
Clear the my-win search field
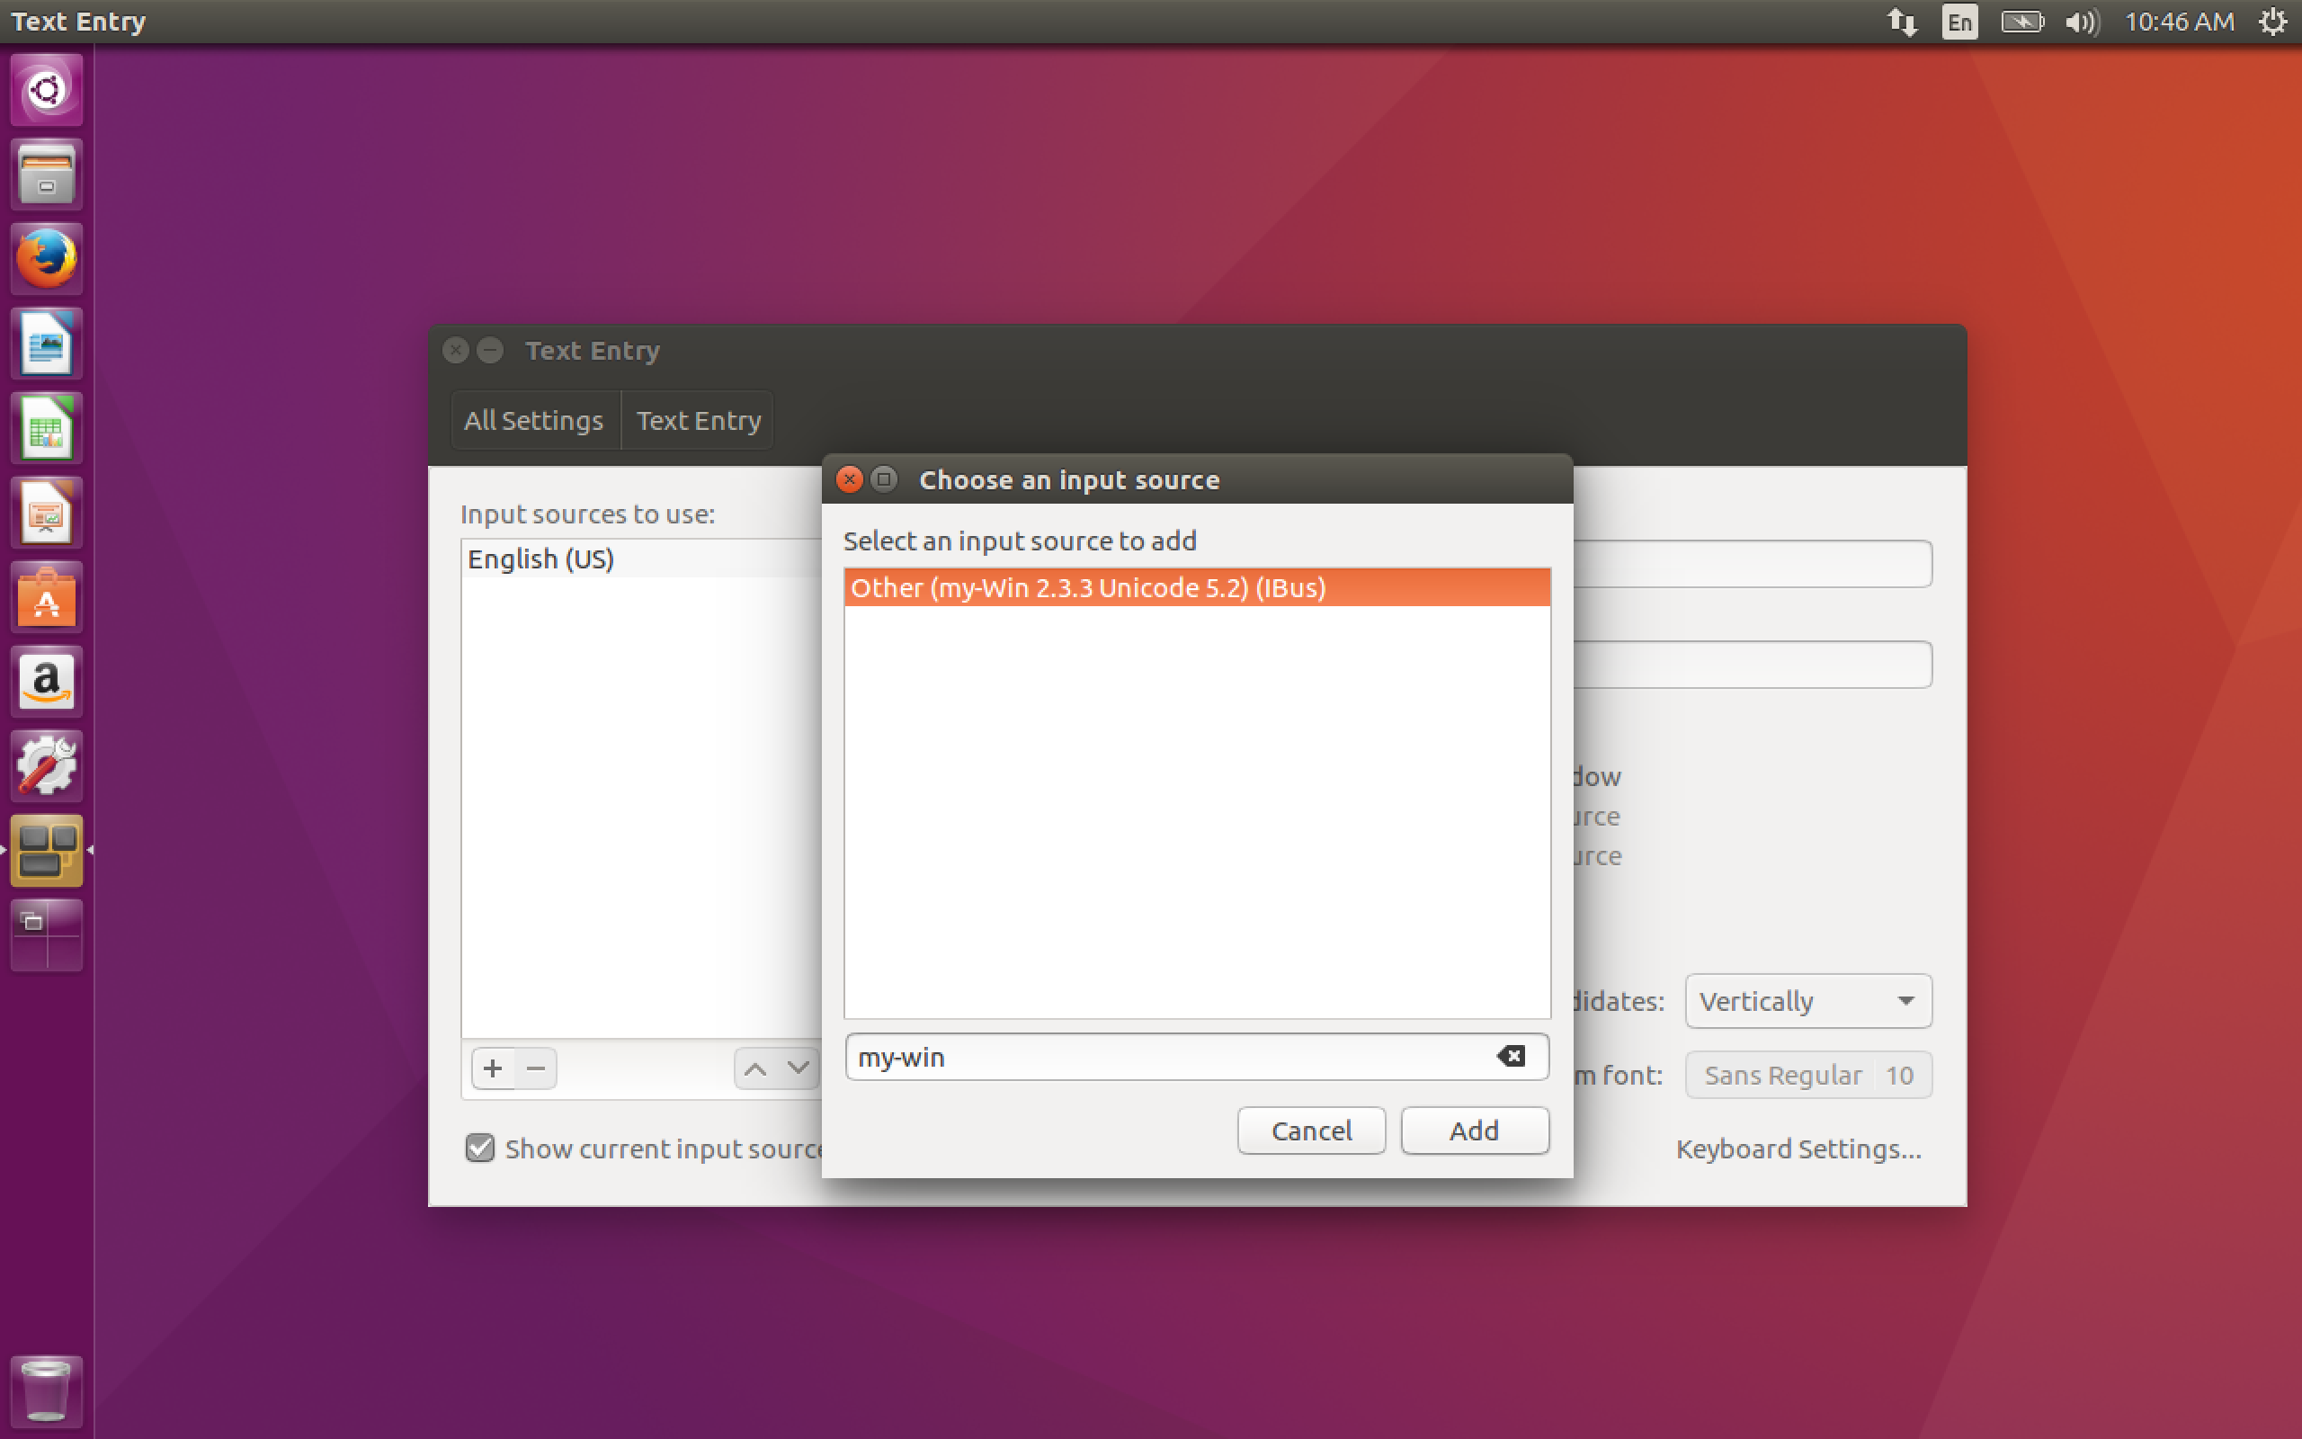tap(1510, 1057)
